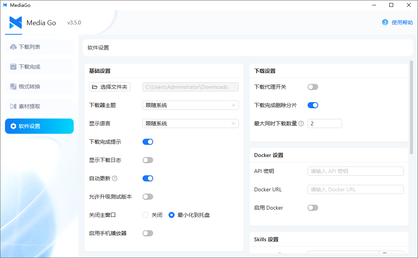The height and width of the screenshot is (258, 418).
Task: Click the Docker URL input field
Action: (x=356, y=190)
